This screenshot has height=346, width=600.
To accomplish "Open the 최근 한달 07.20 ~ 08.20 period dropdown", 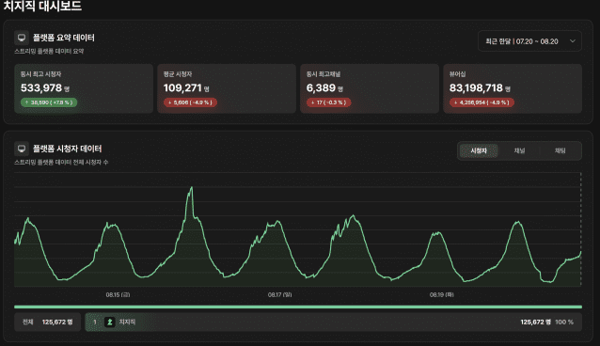I will pyautogui.click(x=529, y=41).
